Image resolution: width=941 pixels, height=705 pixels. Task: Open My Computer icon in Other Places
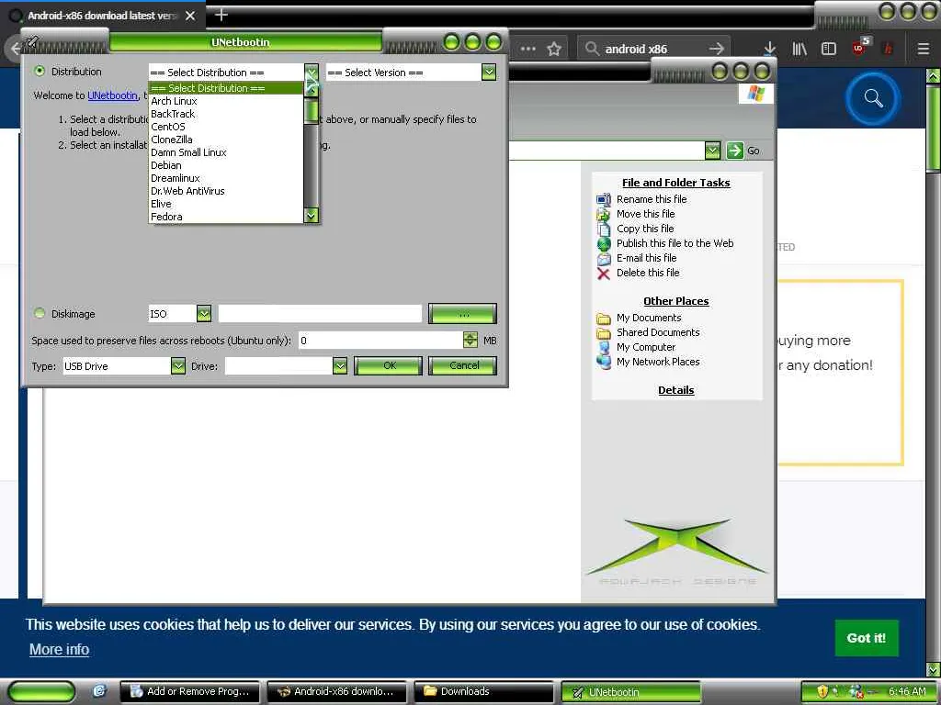click(604, 347)
